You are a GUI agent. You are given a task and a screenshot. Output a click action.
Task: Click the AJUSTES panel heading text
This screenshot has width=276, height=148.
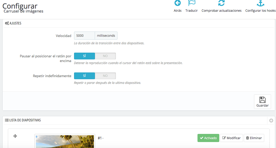click(15, 23)
